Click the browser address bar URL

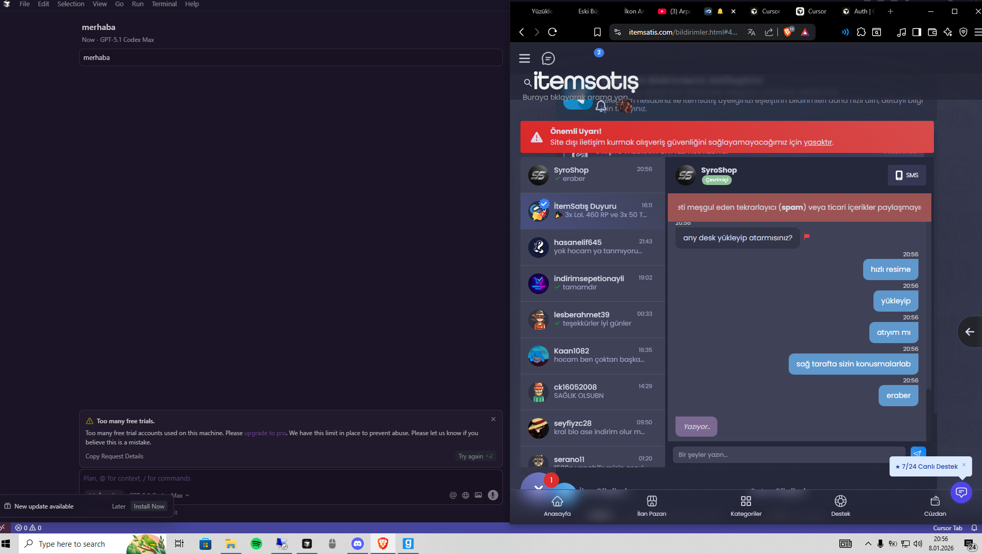[x=683, y=32]
